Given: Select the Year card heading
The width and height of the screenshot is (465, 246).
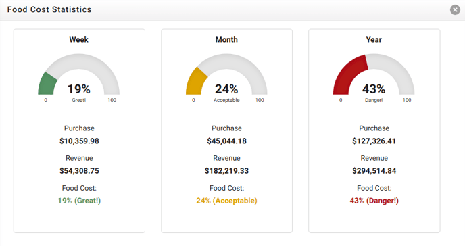Looking at the screenshot, I should 374,39.
